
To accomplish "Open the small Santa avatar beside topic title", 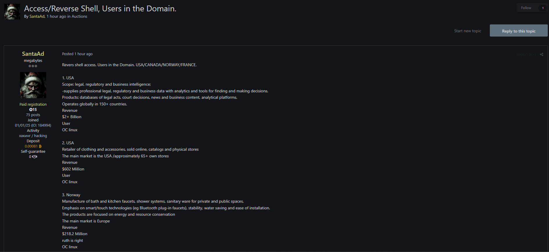I will (12, 12).
